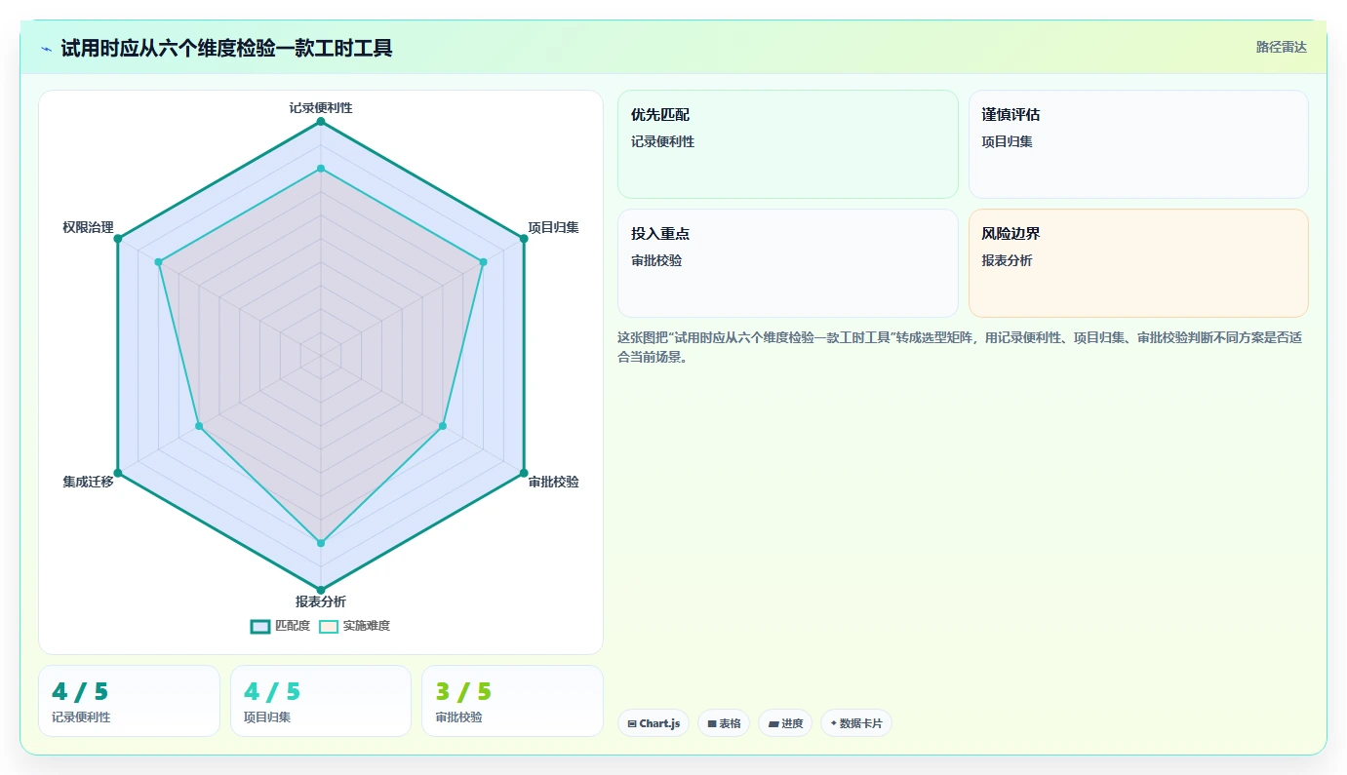Image resolution: width=1347 pixels, height=775 pixels.
Task: Click 项目归集 text inside 谨慎评估 card
Action: [x=1007, y=142]
